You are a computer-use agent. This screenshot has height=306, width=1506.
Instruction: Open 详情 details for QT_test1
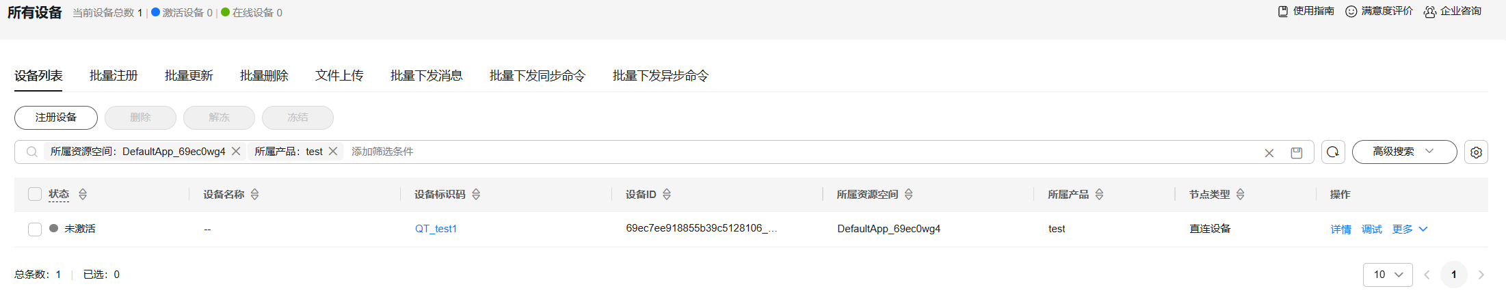1340,229
